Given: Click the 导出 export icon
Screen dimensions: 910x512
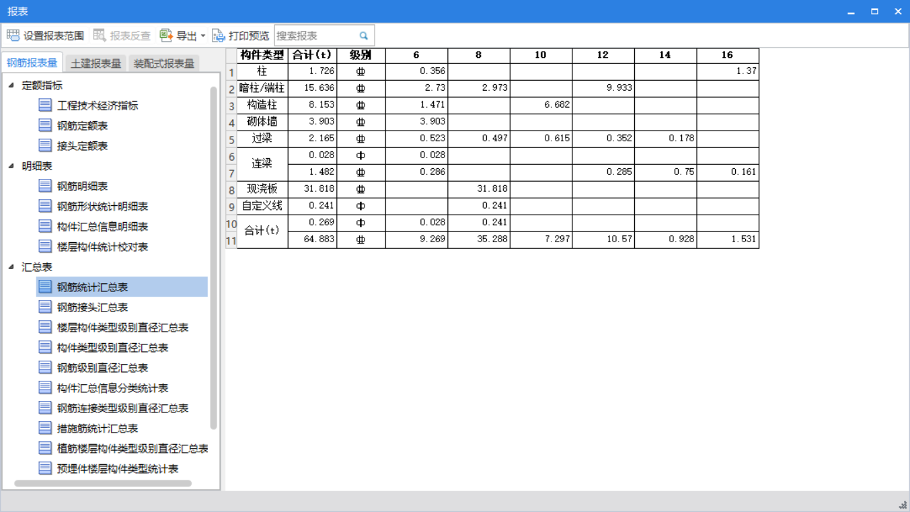Looking at the screenshot, I should click(166, 36).
